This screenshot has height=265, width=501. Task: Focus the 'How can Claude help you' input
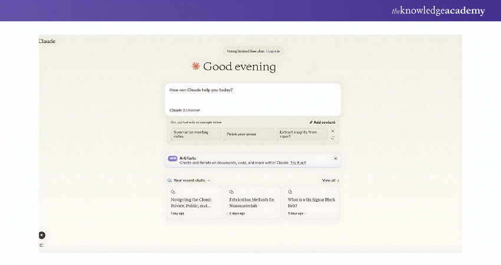252,94
